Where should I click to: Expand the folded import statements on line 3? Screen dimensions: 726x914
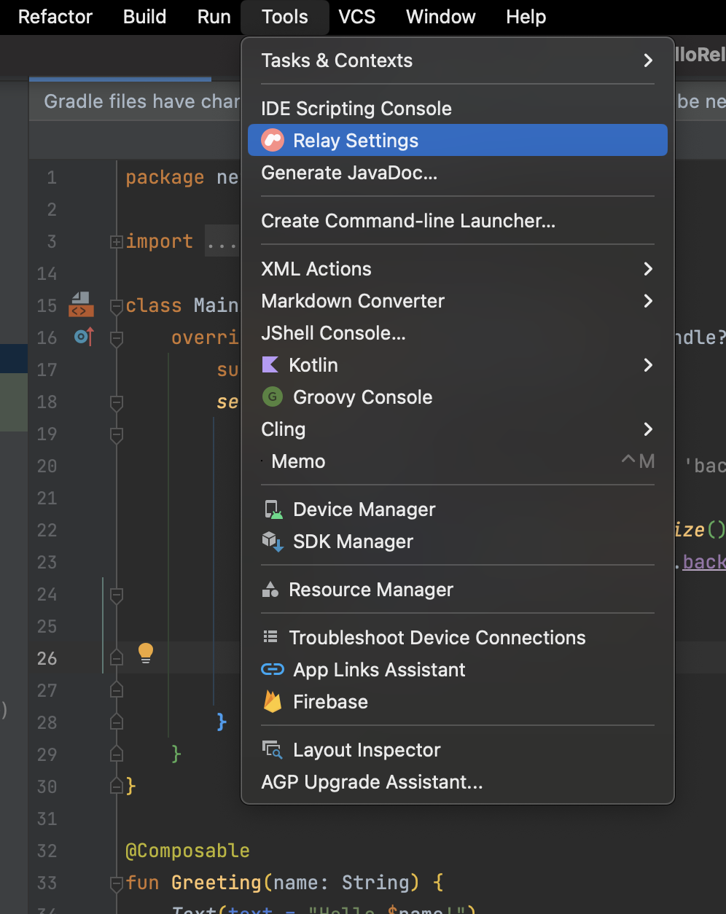(x=116, y=241)
